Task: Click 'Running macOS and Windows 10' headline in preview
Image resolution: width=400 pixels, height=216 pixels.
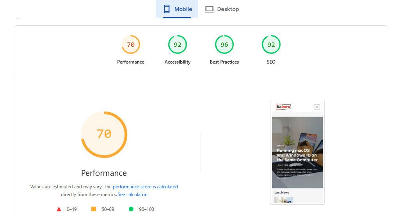Action: coord(297,155)
